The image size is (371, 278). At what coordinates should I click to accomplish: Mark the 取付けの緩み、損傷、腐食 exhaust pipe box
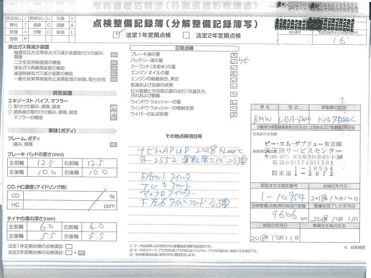(114, 107)
